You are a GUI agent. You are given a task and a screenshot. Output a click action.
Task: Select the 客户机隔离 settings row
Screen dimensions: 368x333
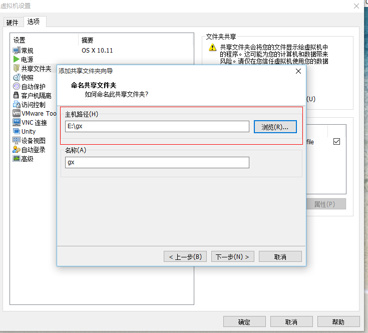pos(34,95)
